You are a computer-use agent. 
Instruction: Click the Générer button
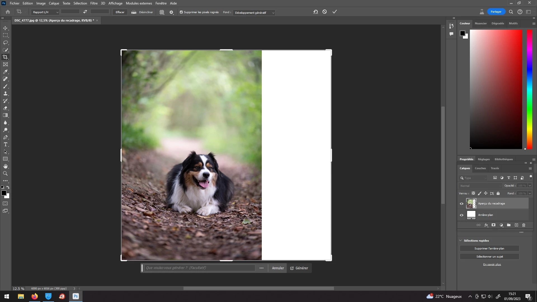coord(299,268)
